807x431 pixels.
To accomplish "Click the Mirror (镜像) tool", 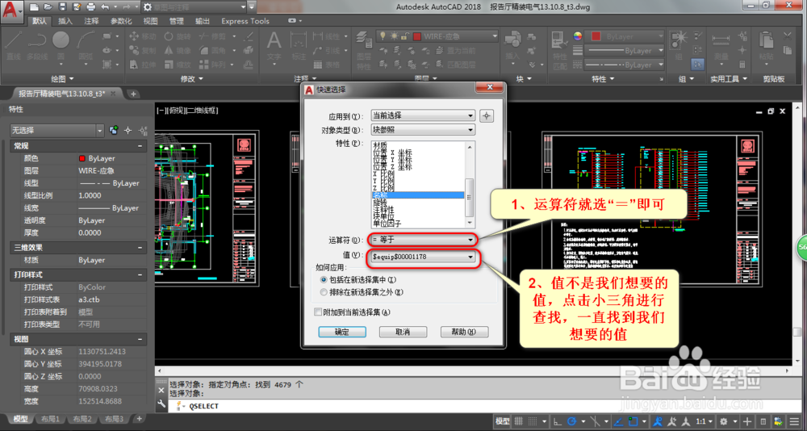I will coord(178,51).
